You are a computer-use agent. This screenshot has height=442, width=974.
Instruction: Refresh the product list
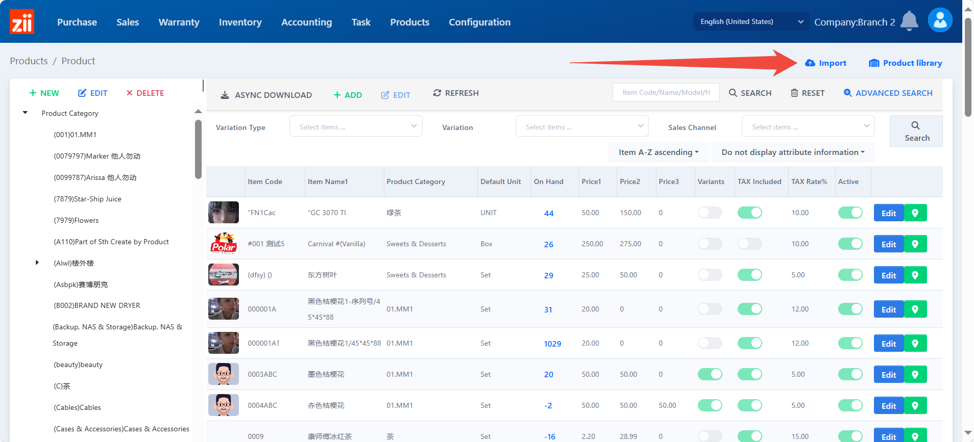pos(455,93)
